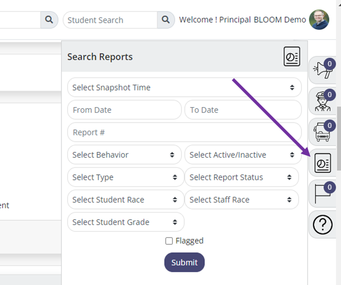Expand the Select Behavior dropdown

click(124, 155)
